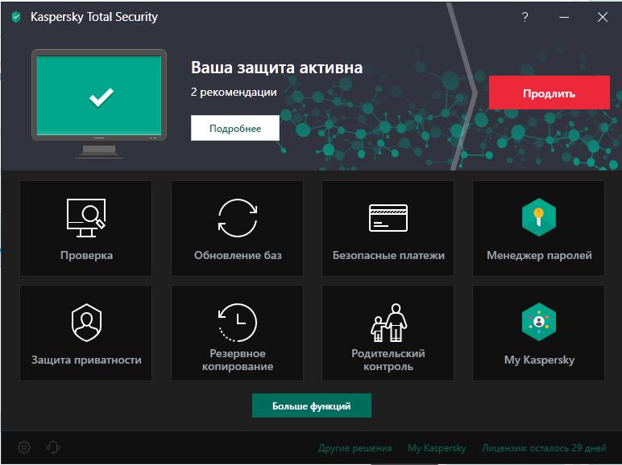Open the Проверка scan icon

point(86,217)
